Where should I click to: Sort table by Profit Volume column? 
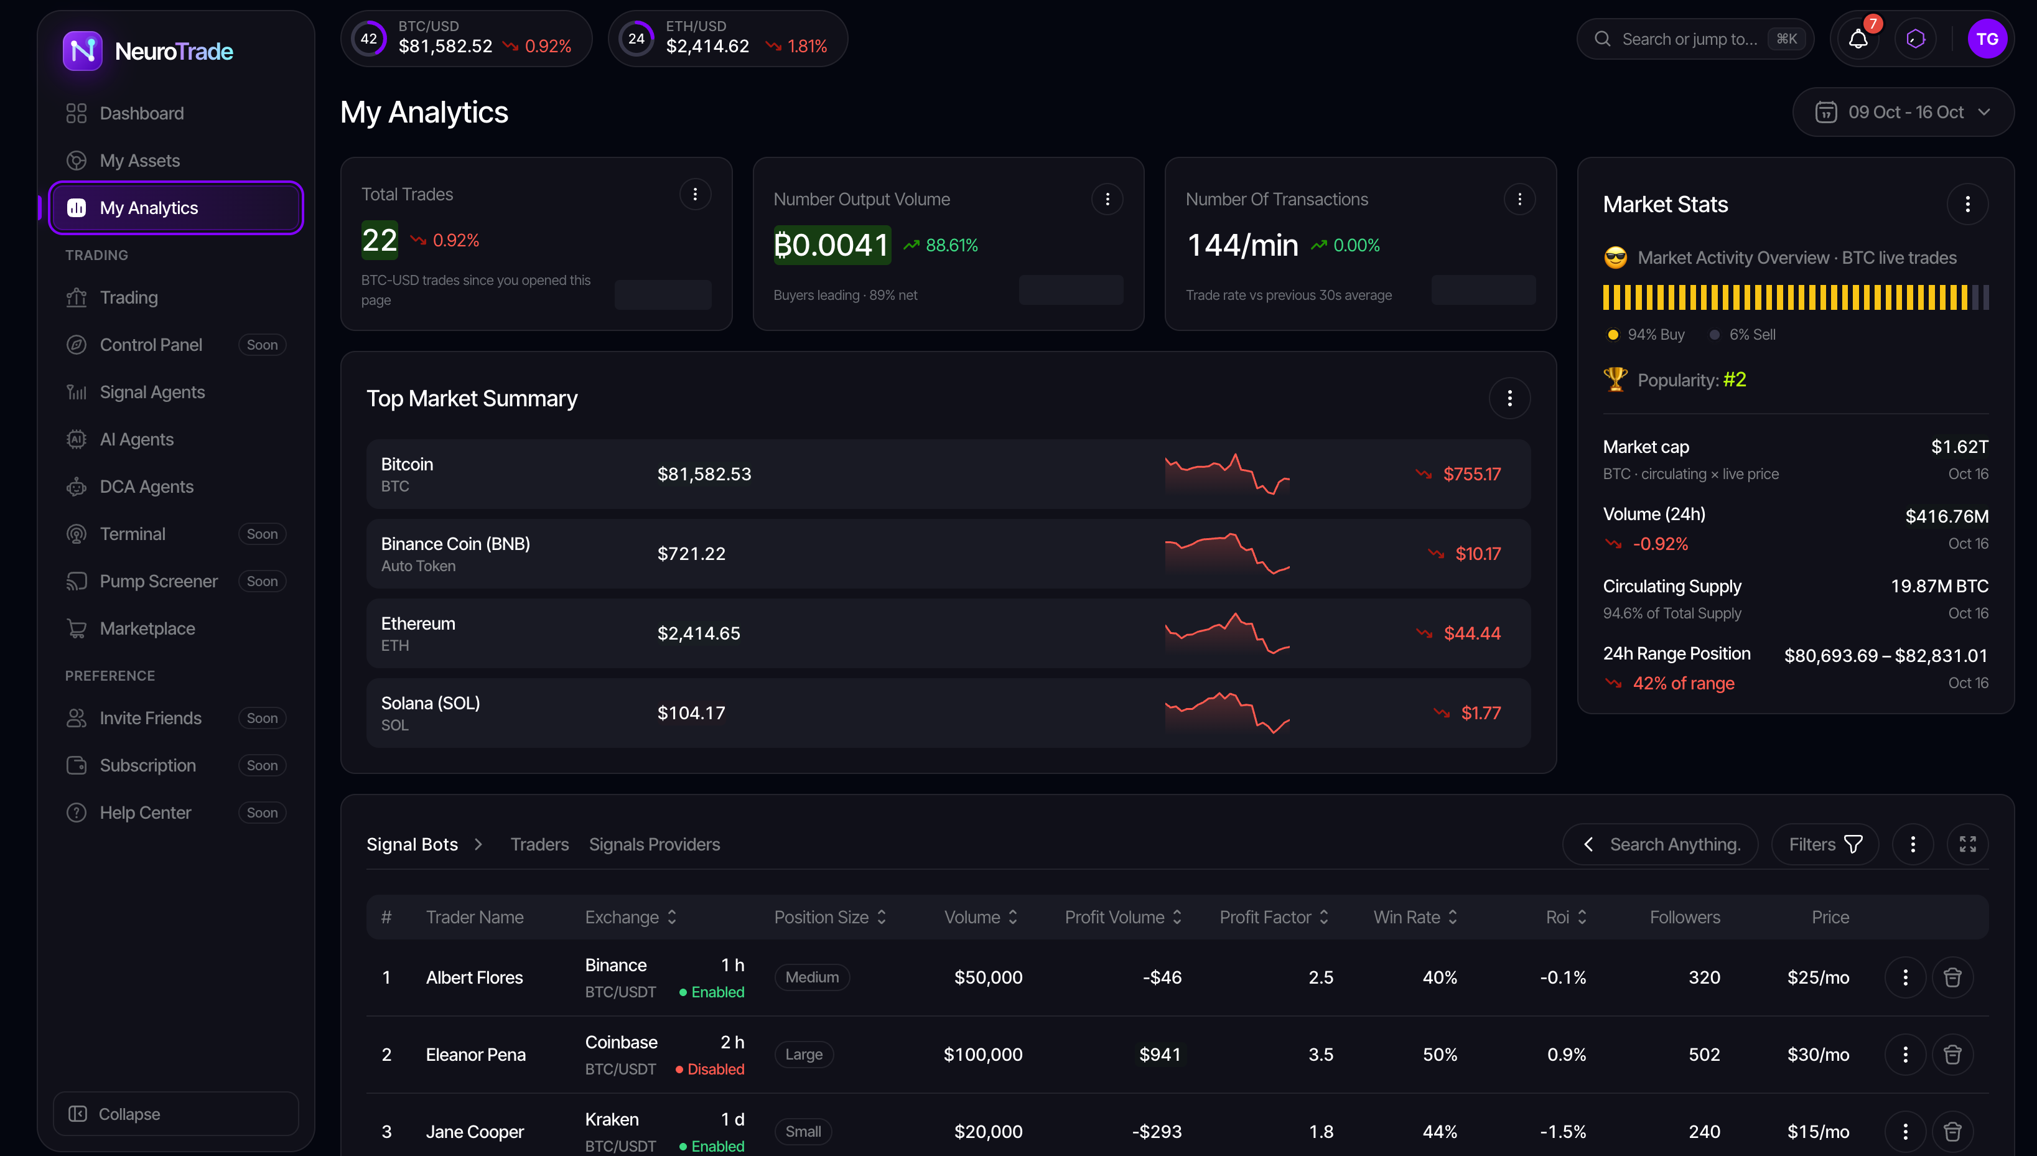coord(1124,917)
